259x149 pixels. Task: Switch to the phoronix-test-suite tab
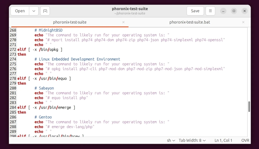[x=70, y=22]
